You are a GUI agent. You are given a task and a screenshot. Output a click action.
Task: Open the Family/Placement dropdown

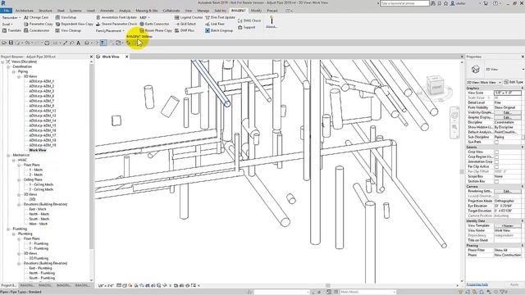[x=110, y=31]
